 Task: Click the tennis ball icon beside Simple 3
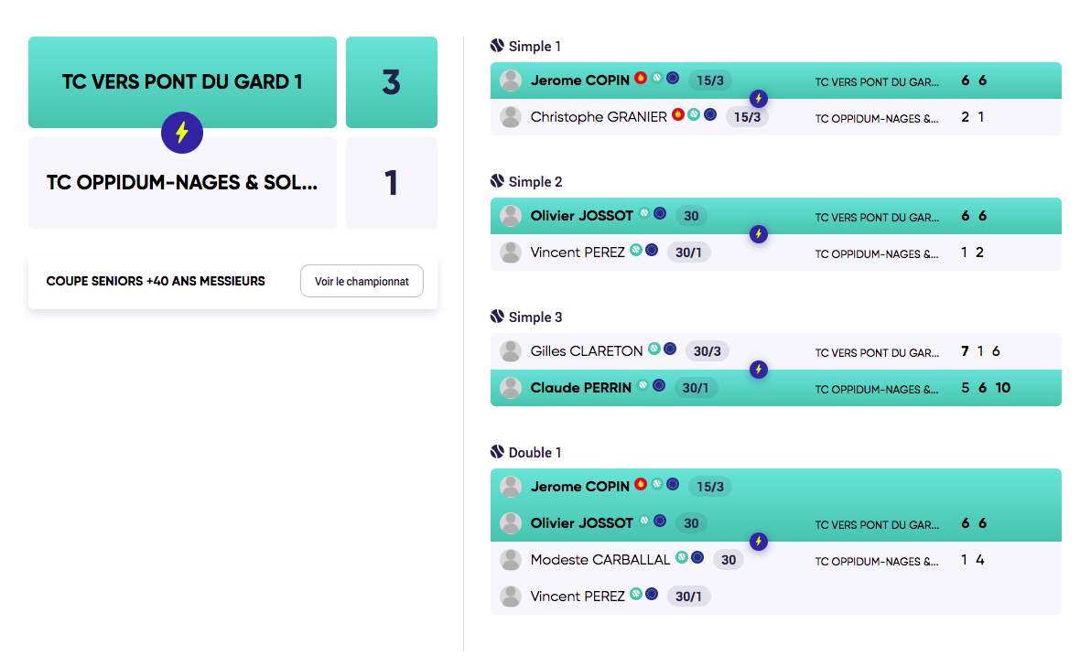point(497,317)
